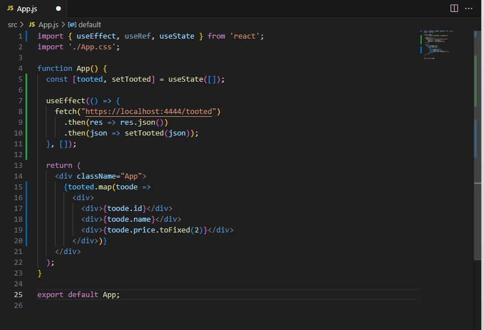Image resolution: width=484 pixels, height=330 pixels.
Task: Click the symbol icon beside 'default' breadcrumb
Action: (72, 24)
